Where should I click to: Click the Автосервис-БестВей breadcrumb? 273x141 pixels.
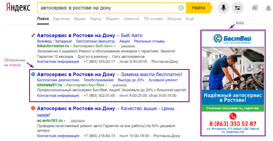85,85
